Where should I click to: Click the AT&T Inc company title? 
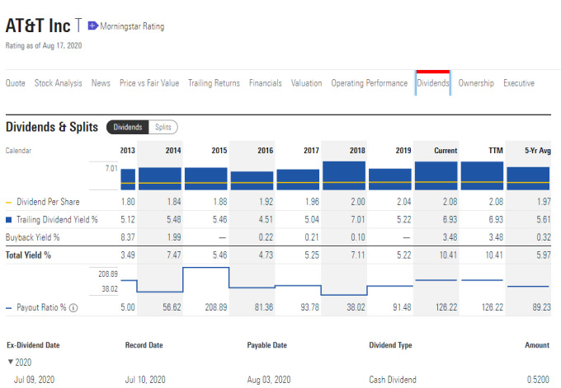click(38, 26)
